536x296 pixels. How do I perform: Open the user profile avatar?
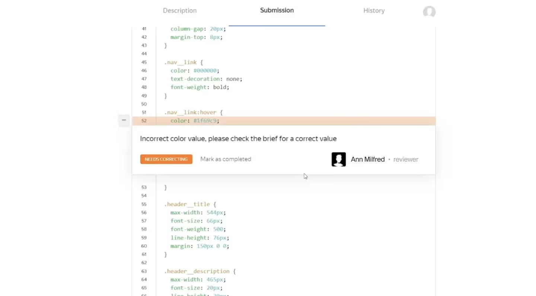click(x=429, y=12)
